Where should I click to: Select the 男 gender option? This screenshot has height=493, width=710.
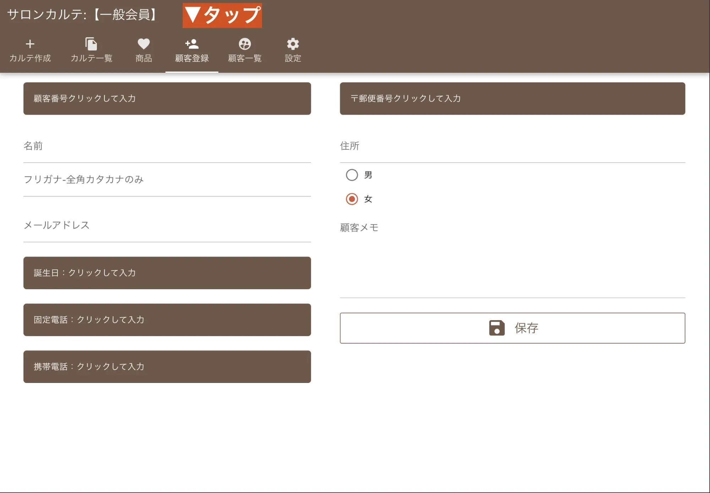click(x=352, y=175)
